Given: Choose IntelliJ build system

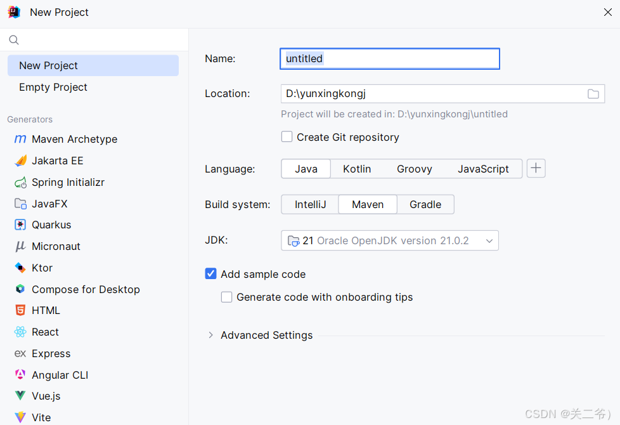Looking at the screenshot, I should tap(311, 204).
